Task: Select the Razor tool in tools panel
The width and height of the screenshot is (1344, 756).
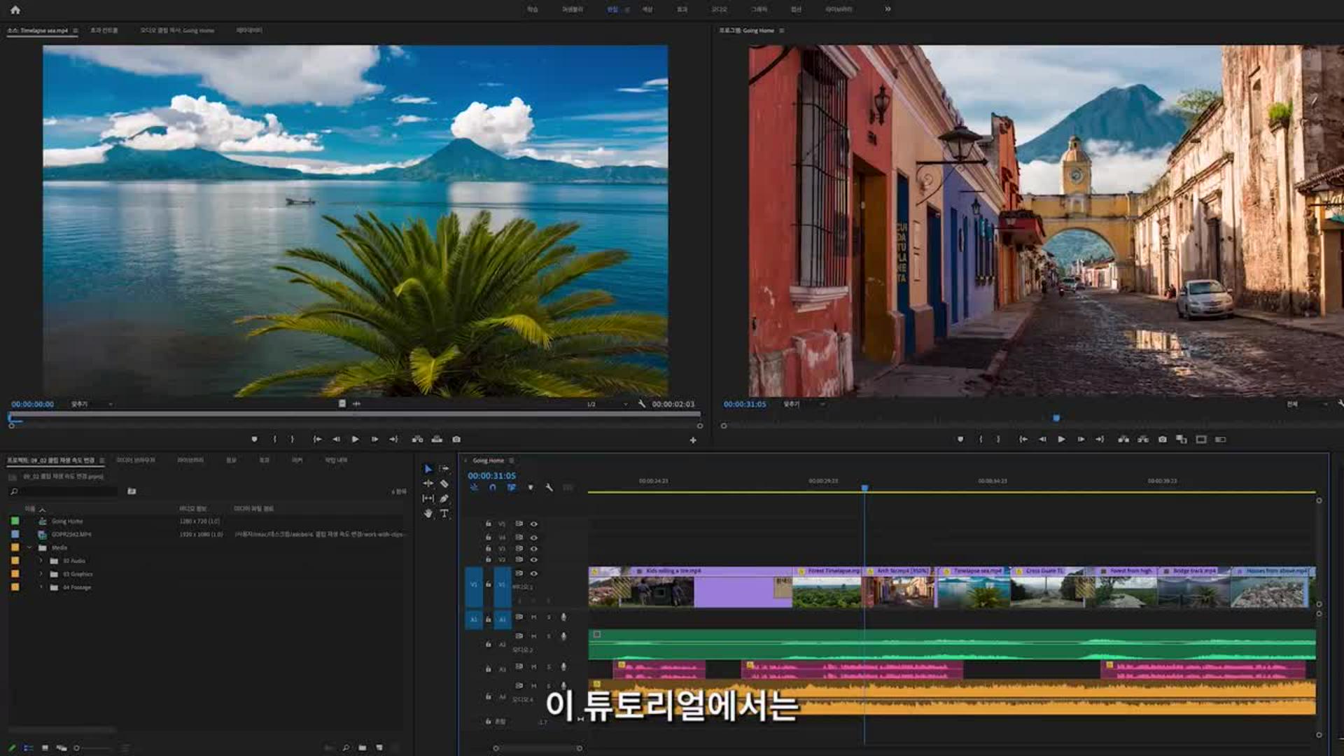Action: tap(444, 484)
